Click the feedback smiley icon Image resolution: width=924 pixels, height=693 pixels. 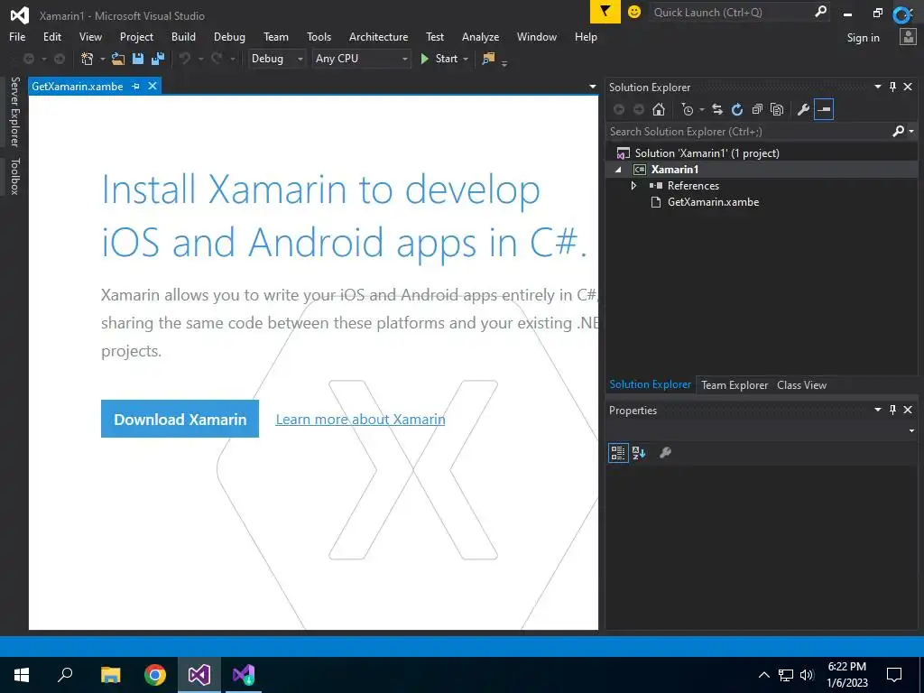(634, 12)
